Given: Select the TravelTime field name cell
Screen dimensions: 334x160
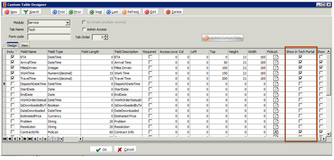Looking at the screenshot, I should pos(34,78).
